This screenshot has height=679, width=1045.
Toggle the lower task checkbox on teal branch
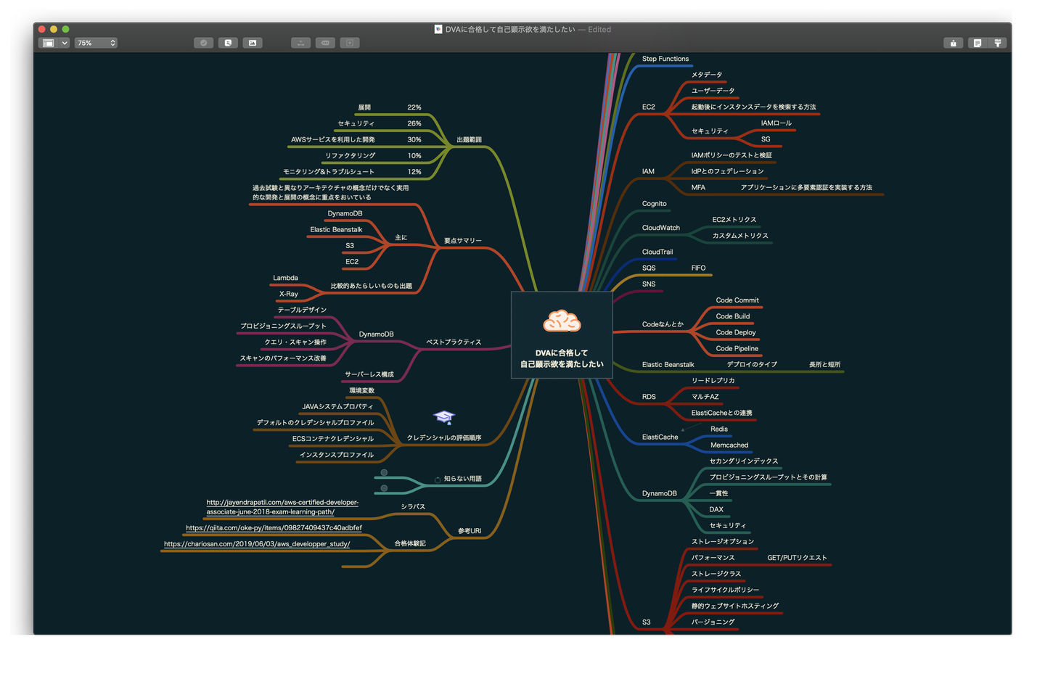point(384,488)
